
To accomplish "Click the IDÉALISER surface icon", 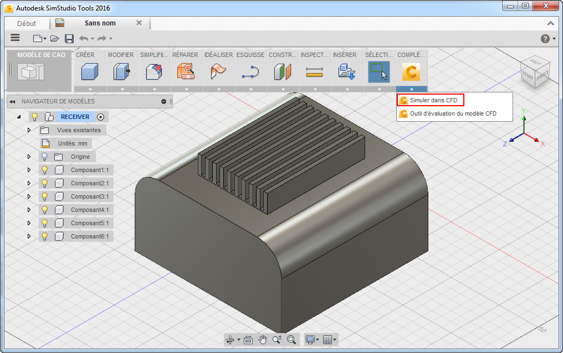I will coord(218,71).
